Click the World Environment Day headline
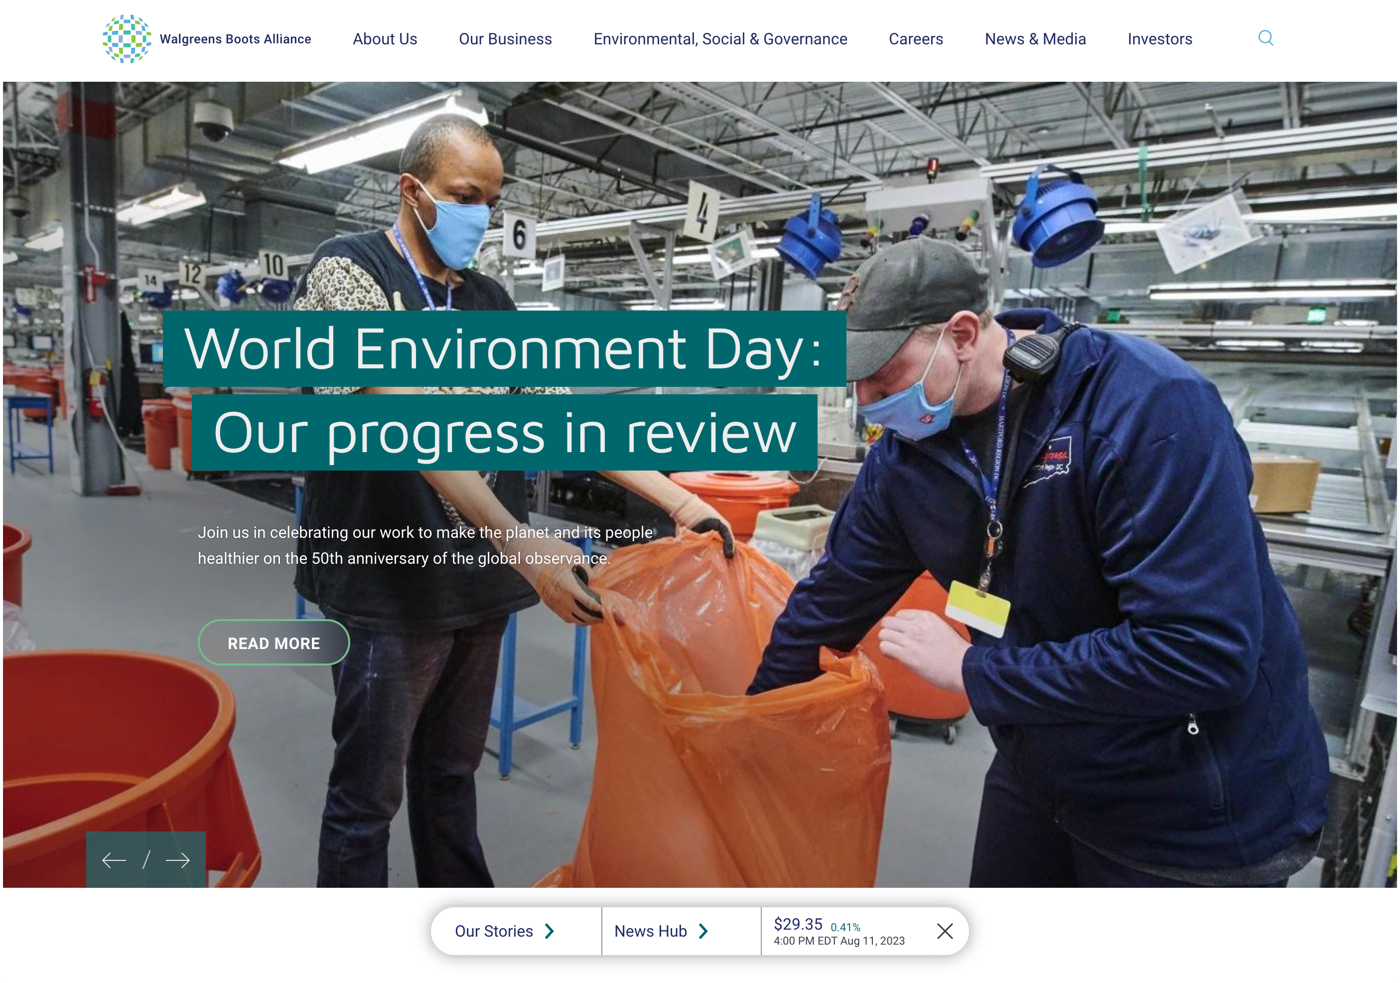This screenshot has width=1400, height=983. [x=504, y=349]
